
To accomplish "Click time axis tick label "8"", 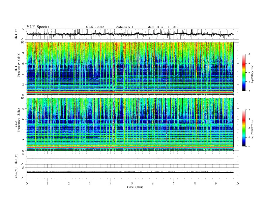I will pos(195,183).
